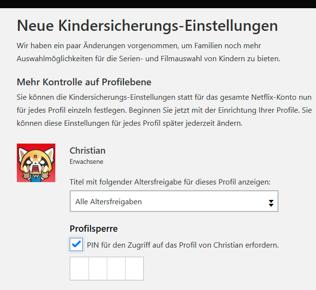Click the Erwachsene profile type label

pyautogui.click(x=86, y=162)
